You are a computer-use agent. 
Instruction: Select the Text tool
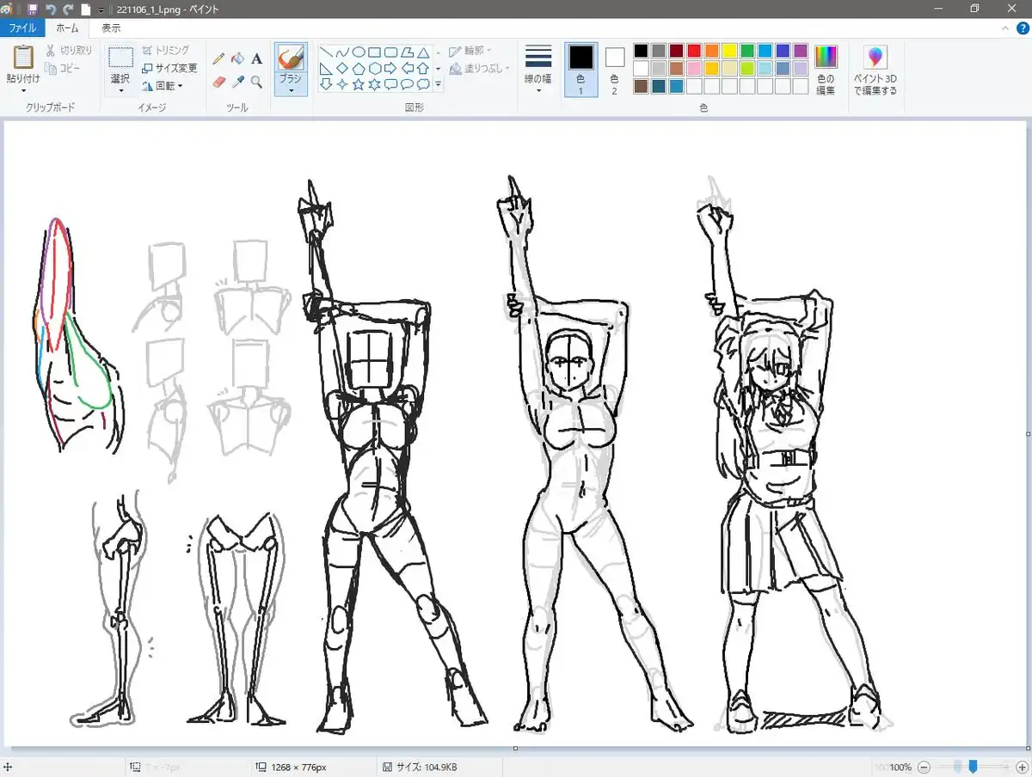[x=256, y=58]
